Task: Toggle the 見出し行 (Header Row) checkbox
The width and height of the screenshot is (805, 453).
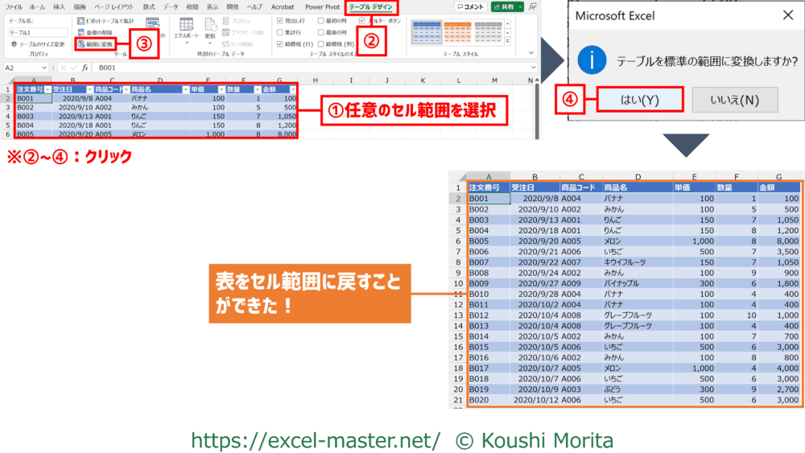Action: tap(279, 20)
